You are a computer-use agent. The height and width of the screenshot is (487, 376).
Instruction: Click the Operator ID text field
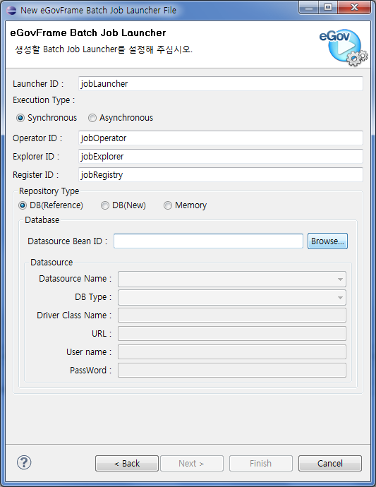point(221,138)
